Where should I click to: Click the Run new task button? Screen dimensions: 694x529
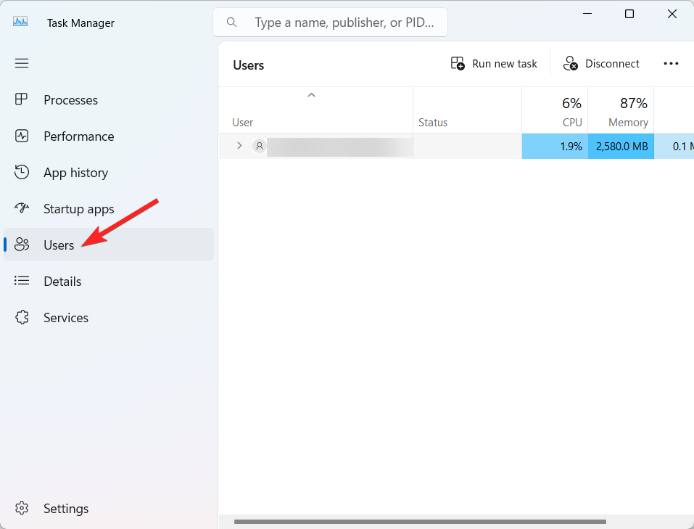494,64
